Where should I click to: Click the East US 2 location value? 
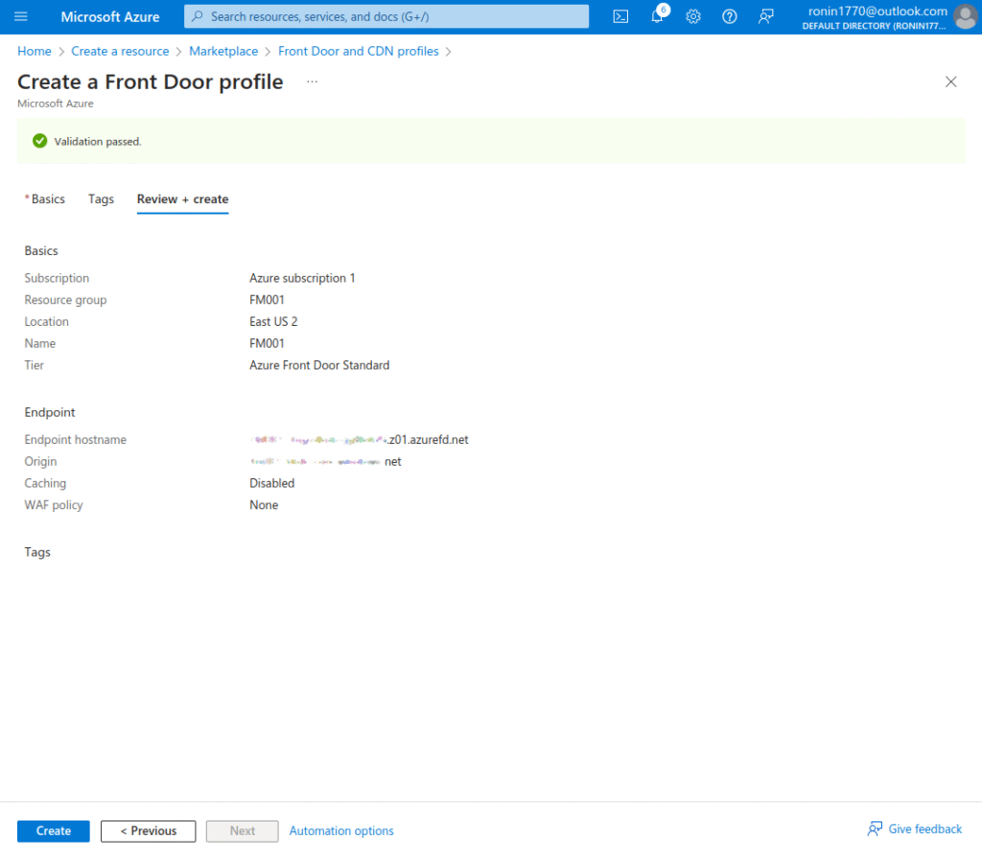point(273,322)
